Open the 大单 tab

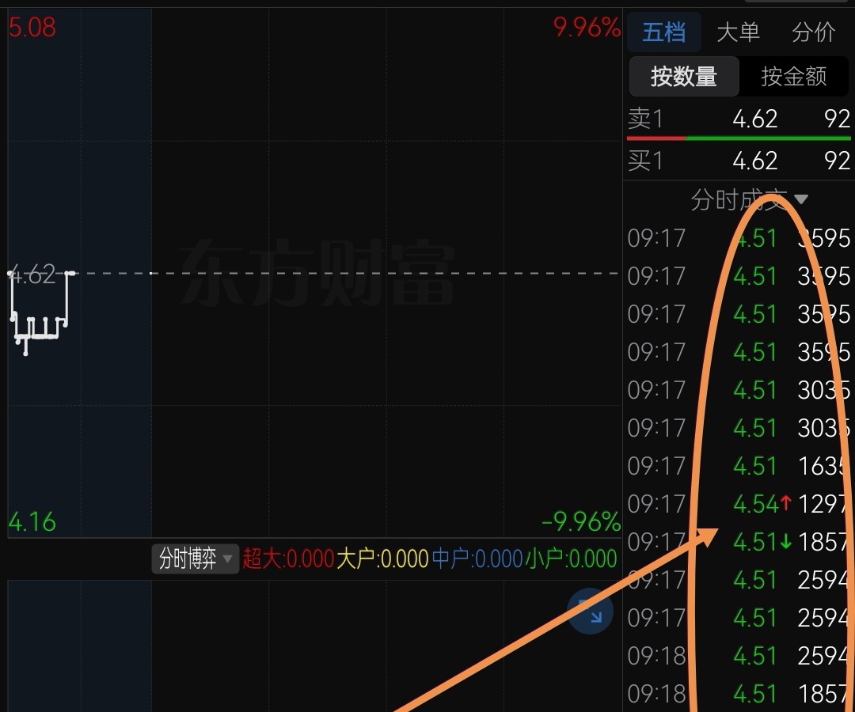coord(739,32)
